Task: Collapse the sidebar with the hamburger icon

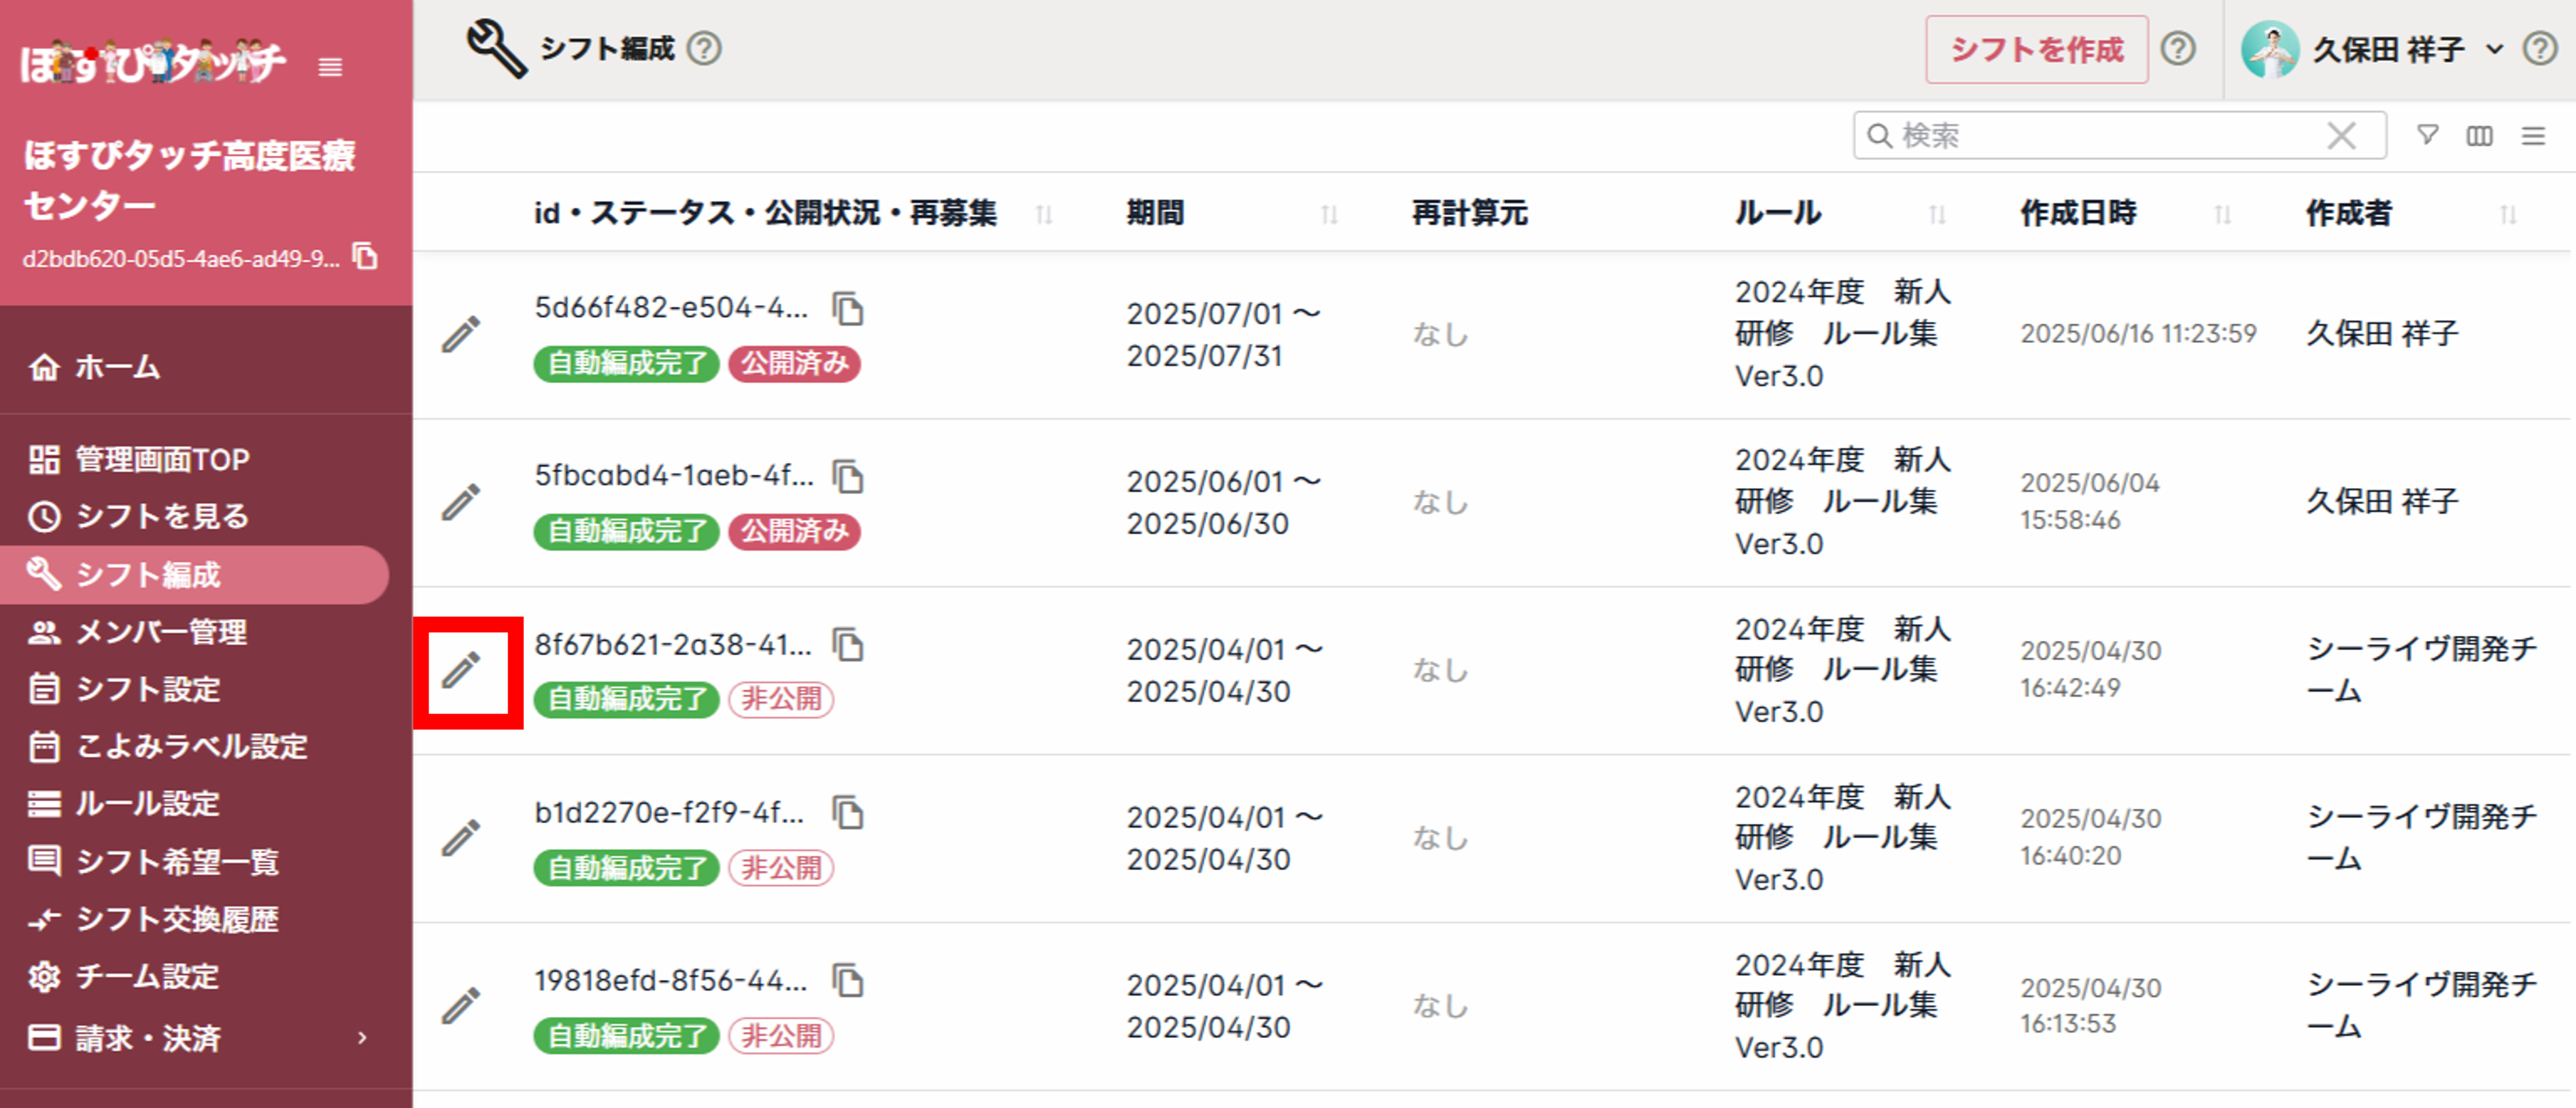Action: pos(330,67)
